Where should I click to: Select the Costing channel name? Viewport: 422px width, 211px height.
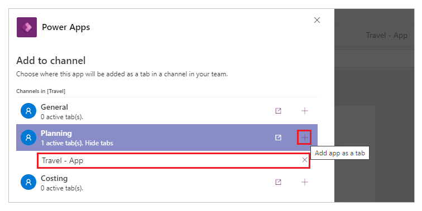(54, 179)
